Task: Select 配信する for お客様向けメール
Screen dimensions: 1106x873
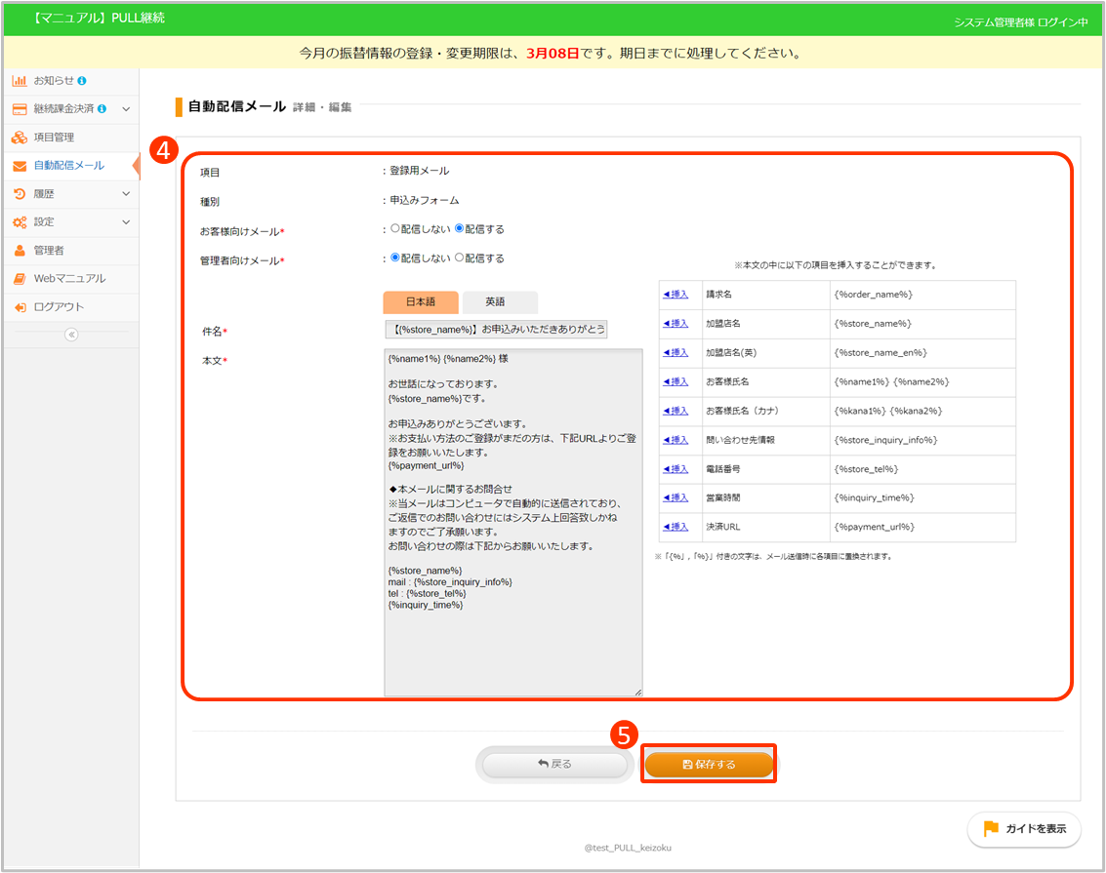Action: coord(460,229)
